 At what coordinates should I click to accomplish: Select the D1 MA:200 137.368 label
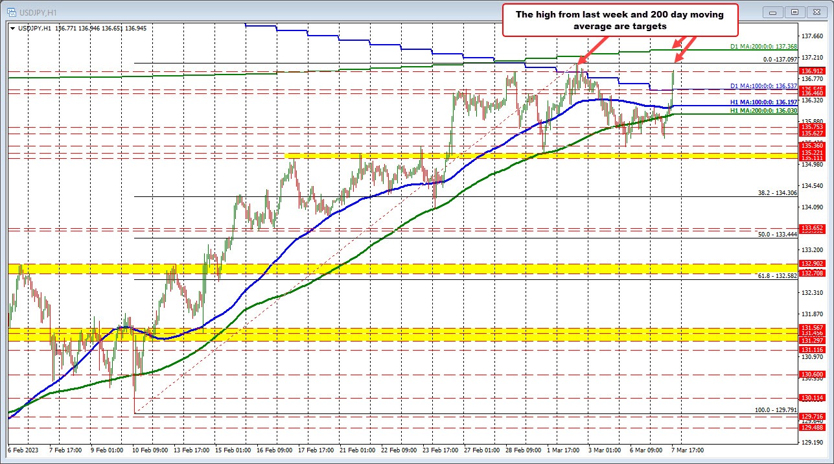(x=763, y=47)
